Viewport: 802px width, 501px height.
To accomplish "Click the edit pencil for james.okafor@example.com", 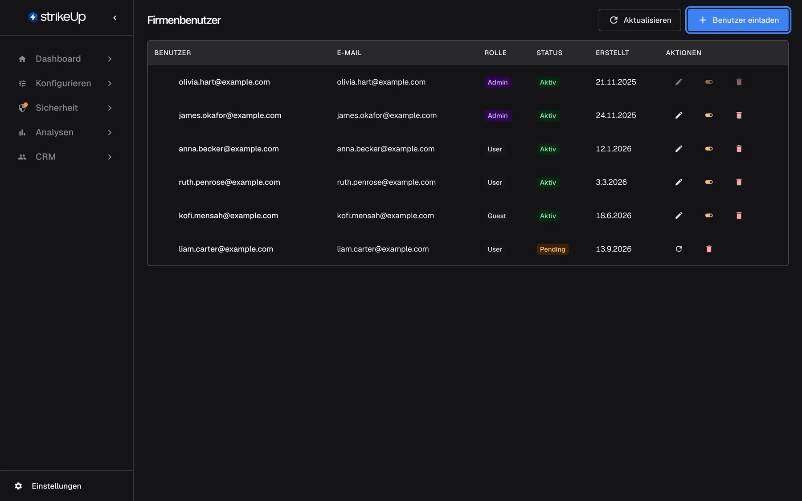I will (x=679, y=115).
